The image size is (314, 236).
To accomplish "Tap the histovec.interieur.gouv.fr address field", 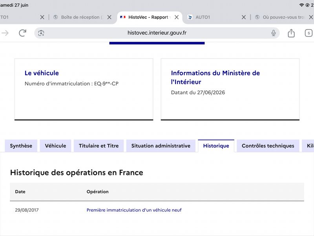I will click(157, 33).
